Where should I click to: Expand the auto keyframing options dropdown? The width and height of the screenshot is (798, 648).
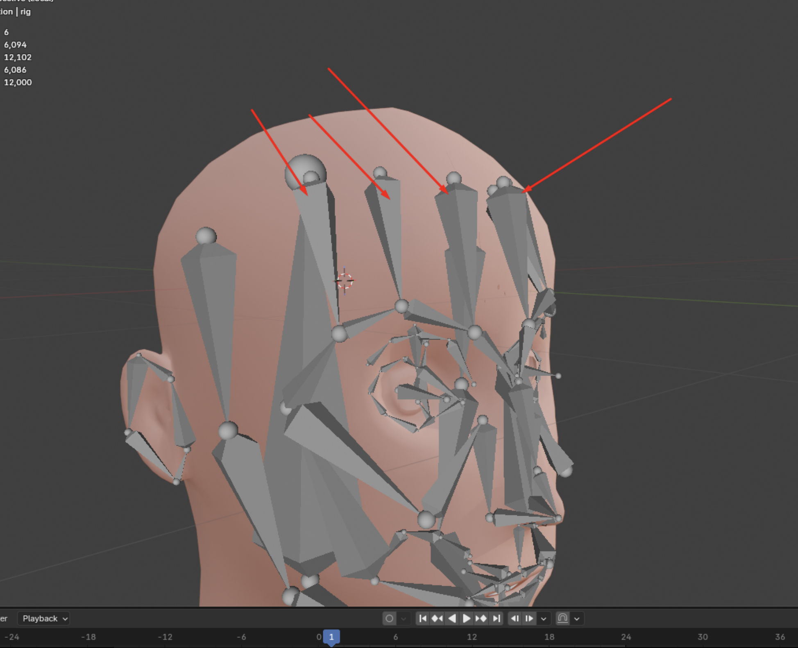(x=404, y=619)
